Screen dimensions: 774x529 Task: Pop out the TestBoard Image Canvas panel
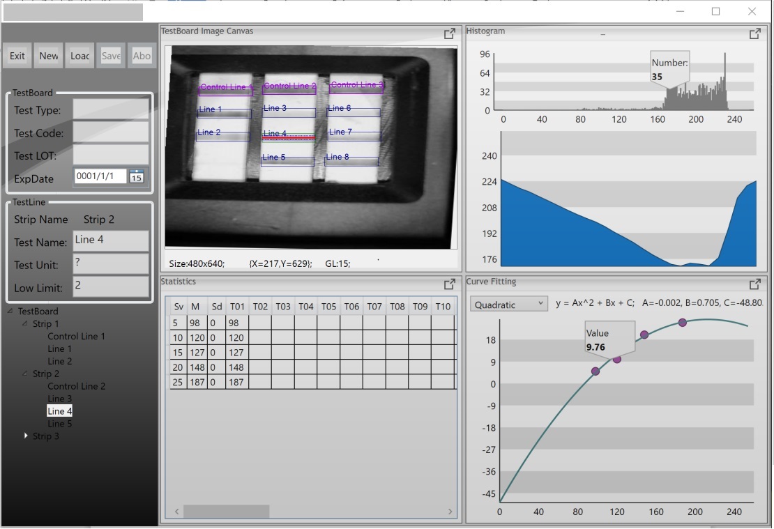(x=450, y=33)
